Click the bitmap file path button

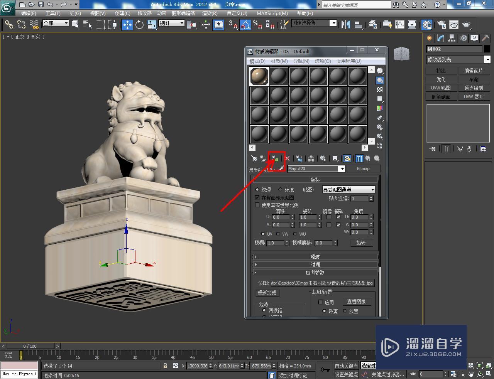click(x=322, y=283)
